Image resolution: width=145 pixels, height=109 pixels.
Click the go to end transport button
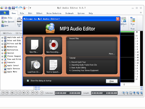coord(37,93)
